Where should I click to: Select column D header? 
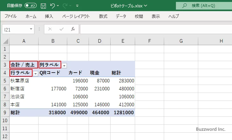[99, 41]
